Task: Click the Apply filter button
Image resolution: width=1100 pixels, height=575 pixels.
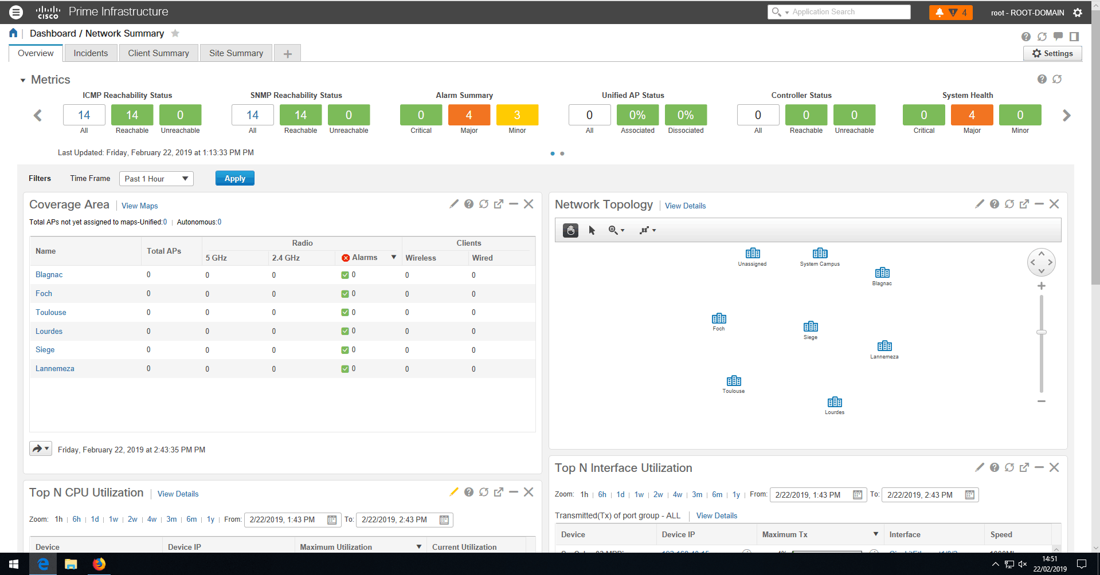Action: click(235, 179)
